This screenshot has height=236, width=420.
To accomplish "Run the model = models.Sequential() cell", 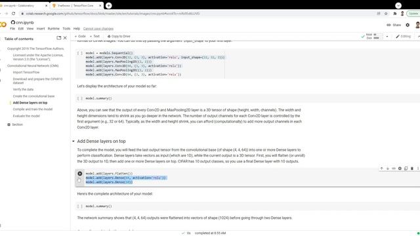I will pyautogui.click(x=80, y=53).
